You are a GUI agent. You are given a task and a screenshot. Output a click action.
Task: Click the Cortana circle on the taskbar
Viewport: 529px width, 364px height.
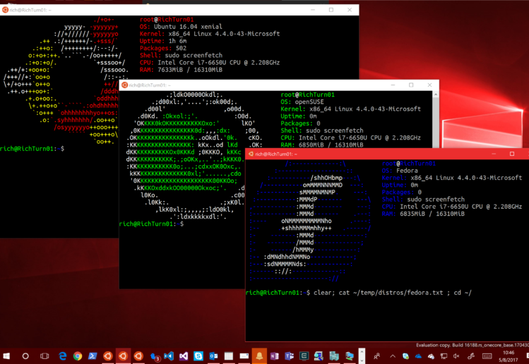25,356
